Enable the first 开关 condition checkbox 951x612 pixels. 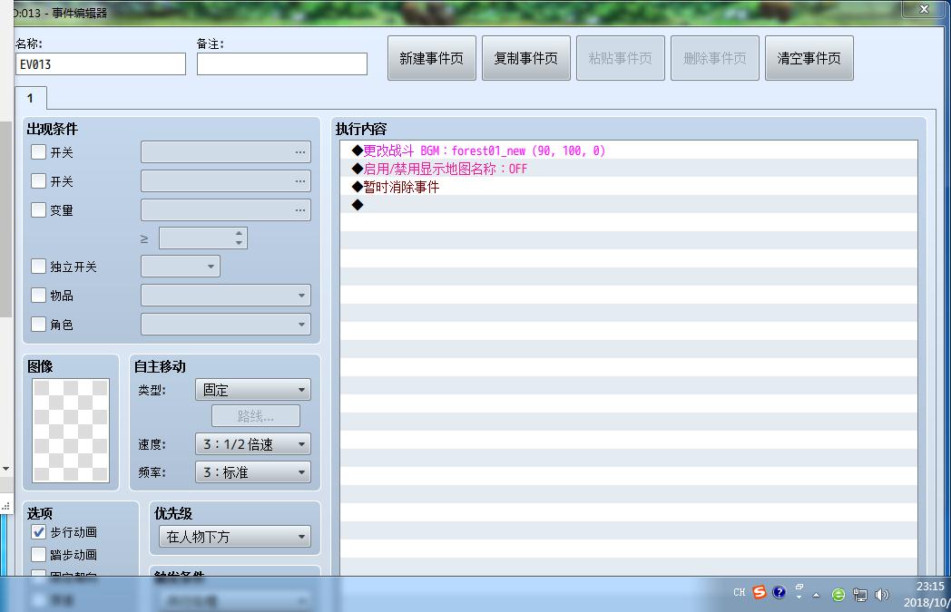38,152
